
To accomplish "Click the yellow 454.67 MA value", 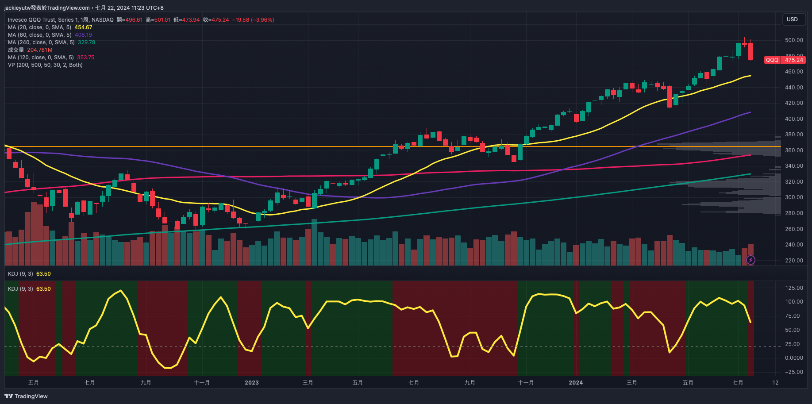I will coord(83,27).
